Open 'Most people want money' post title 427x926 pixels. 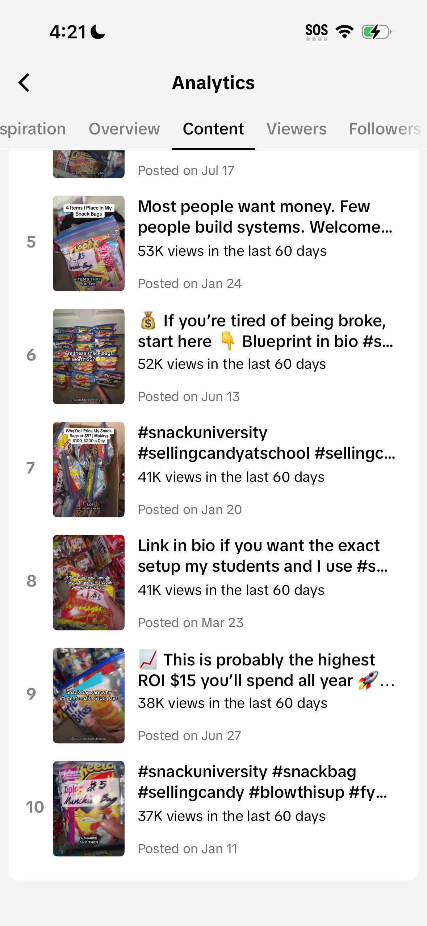click(x=265, y=217)
